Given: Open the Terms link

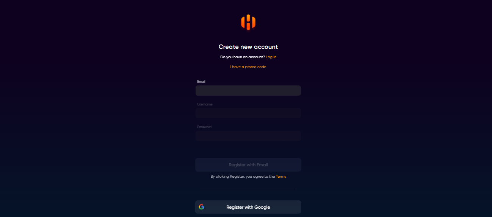Looking at the screenshot, I should click(281, 177).
